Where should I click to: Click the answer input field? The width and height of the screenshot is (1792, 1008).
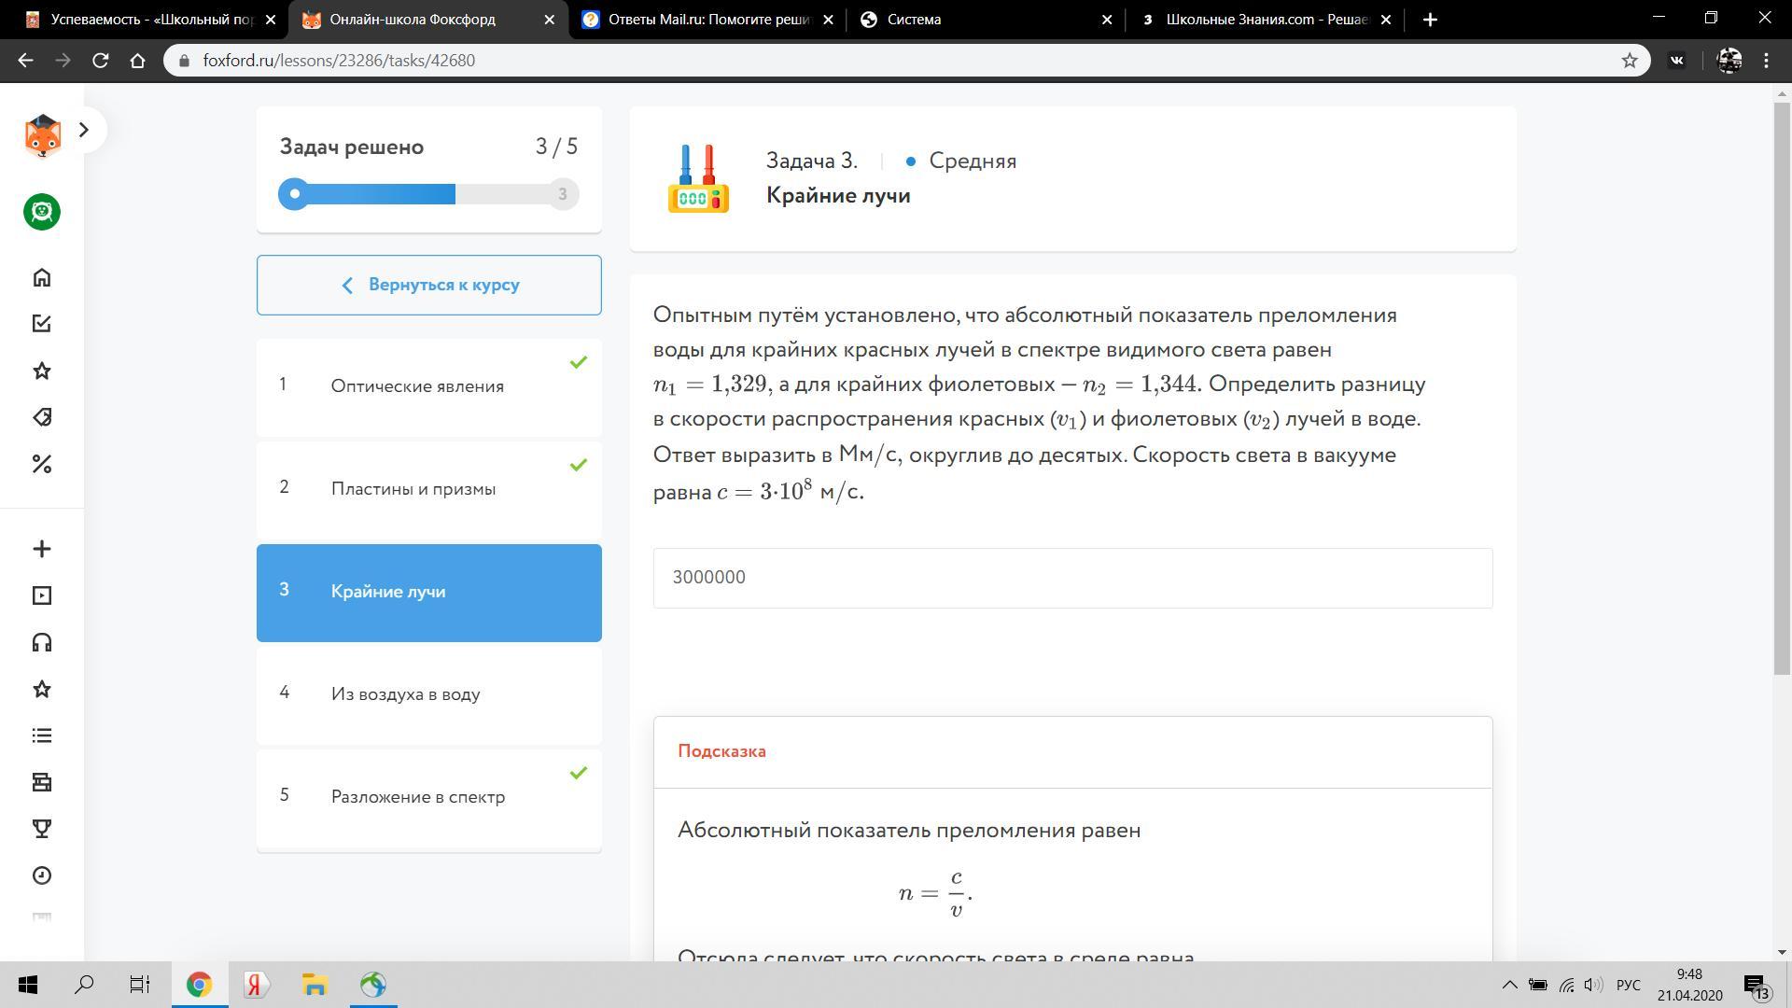coord(1072,578)
